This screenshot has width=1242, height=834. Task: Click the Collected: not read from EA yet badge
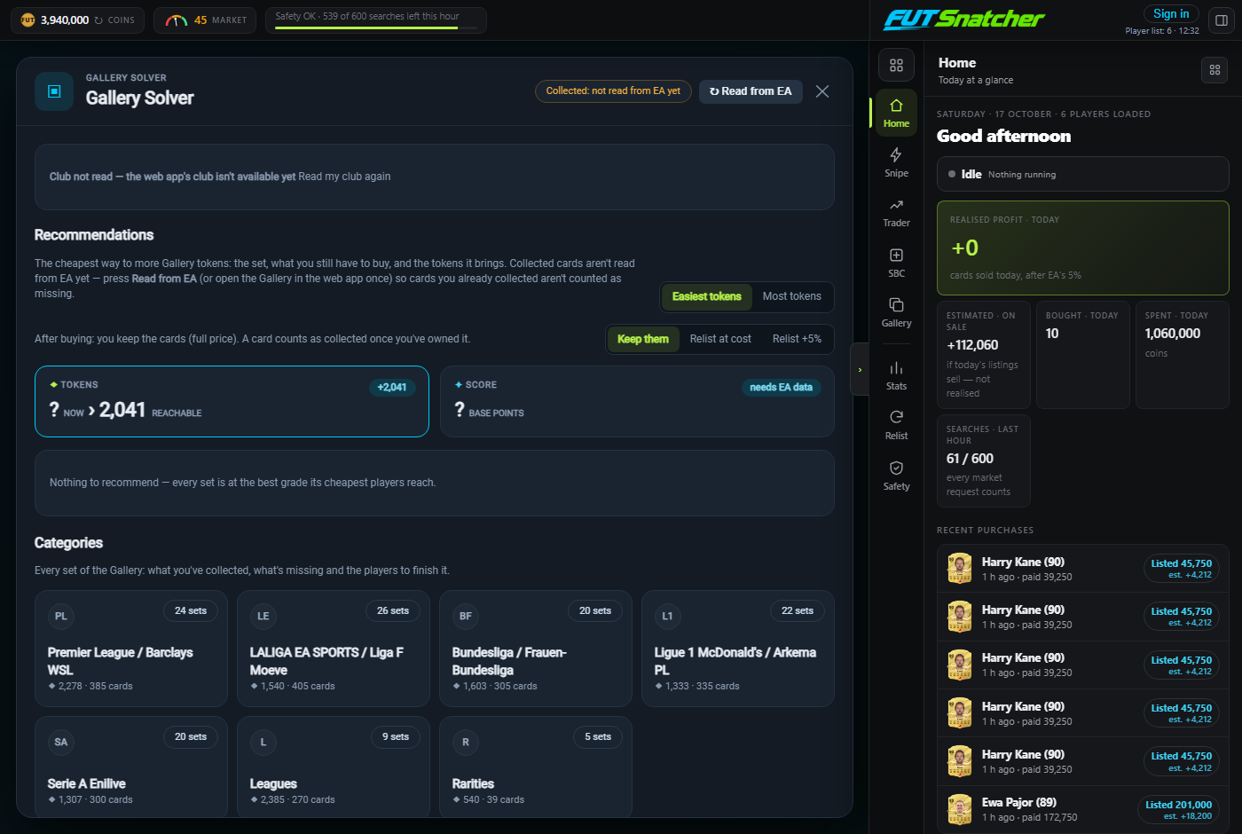(x=613, y=91)
